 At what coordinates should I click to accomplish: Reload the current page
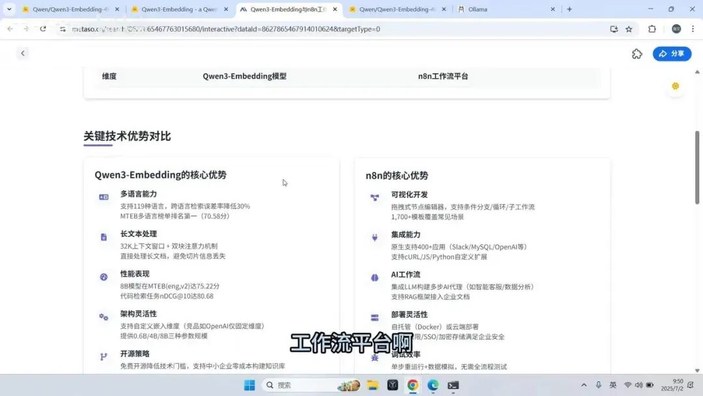click(x=43, y=29)
